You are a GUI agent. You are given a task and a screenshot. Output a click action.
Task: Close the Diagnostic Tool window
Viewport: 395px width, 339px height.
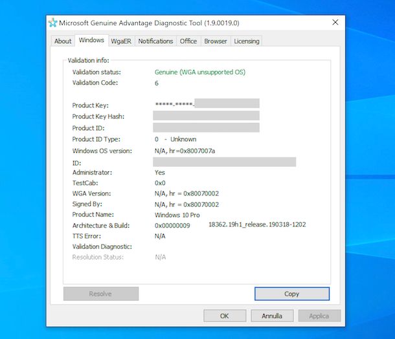tap(335, 23)
